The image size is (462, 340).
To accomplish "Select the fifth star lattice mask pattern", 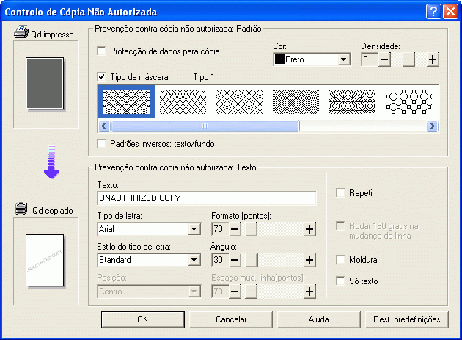I will coord(353,101).
